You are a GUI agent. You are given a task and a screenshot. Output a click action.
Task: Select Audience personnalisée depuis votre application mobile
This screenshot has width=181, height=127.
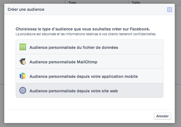click(x=90, y=76)
